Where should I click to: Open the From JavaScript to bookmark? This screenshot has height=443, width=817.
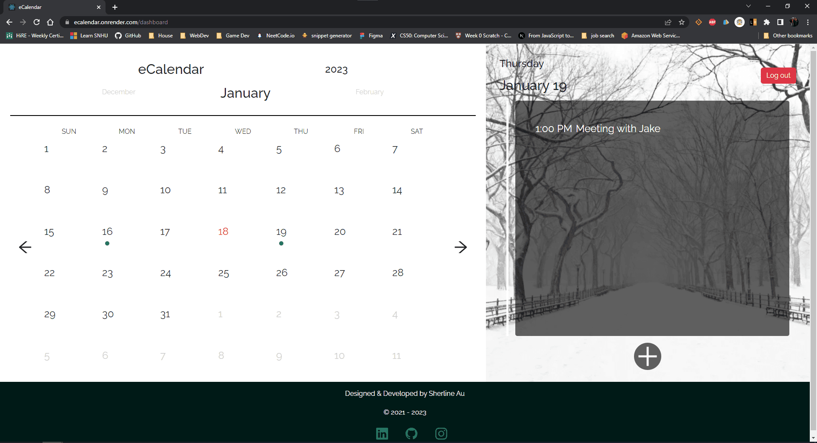coord(546,36)
